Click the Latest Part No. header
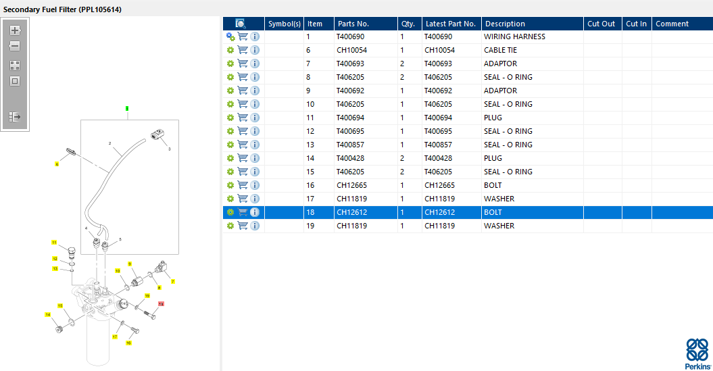Screen dimensions: 713x371 coord(451,24)
